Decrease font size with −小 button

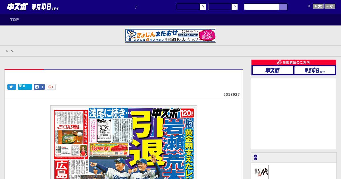330,6
